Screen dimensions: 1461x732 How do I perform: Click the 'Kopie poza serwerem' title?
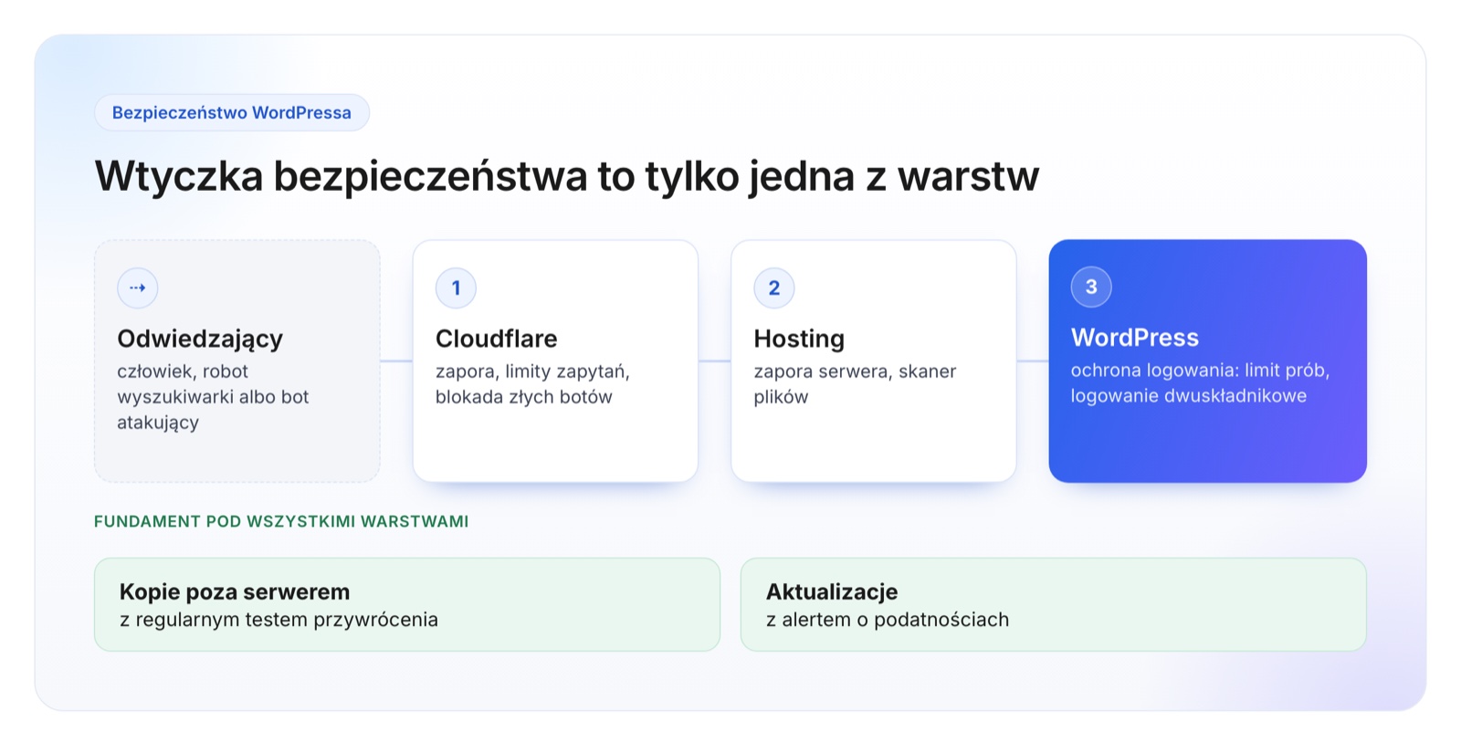(x=235, y=591)
